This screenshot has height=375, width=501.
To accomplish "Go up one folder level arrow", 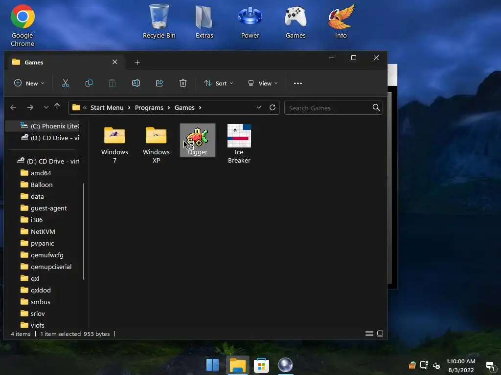I will point(57,106).
